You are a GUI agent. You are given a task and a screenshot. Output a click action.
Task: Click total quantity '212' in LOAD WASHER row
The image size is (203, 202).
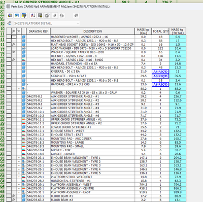pyautogui.click(x=160, y=48)
